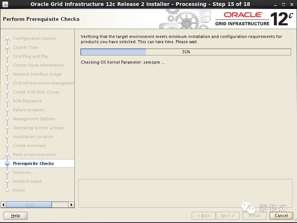Close the installer window

point(292,4)
